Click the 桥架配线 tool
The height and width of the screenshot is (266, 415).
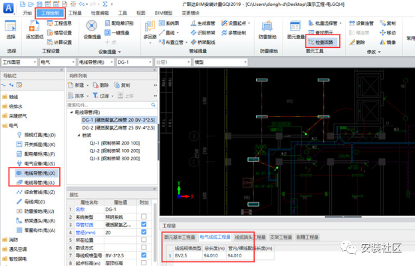203,42
